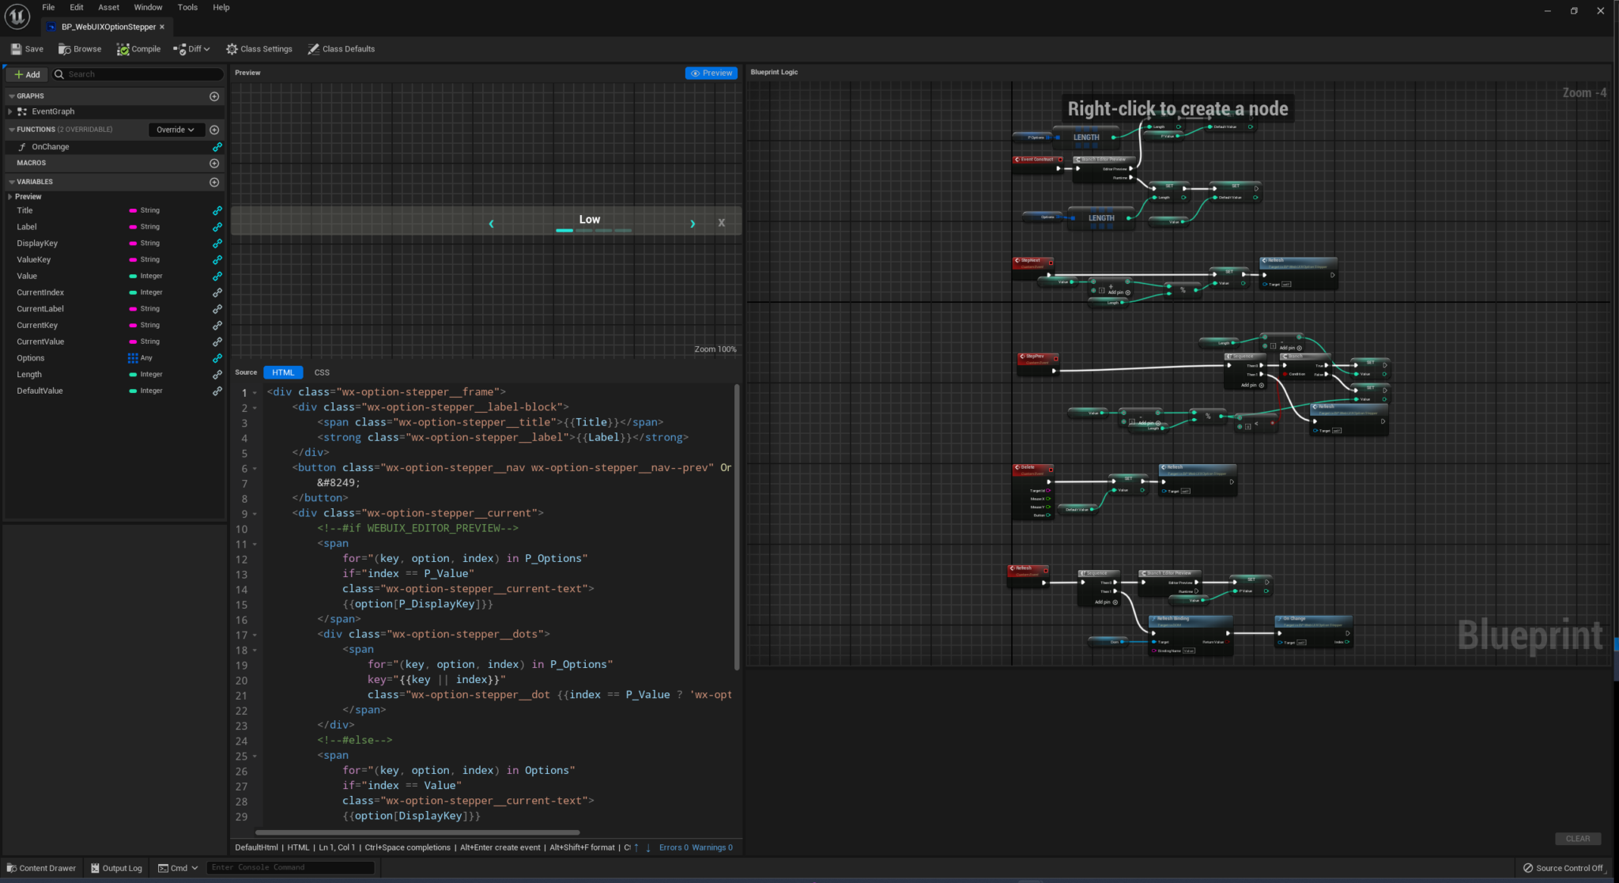
Task: Open the Tools menu
Action: (187, 7)
